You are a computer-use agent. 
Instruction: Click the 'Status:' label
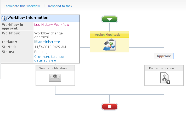[8, 52]
